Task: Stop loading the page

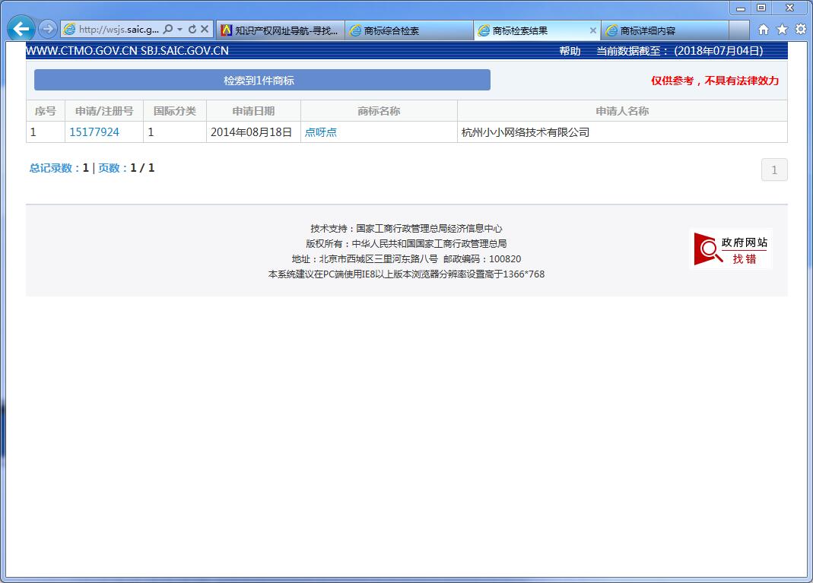Action: click(x=204, y=28)
